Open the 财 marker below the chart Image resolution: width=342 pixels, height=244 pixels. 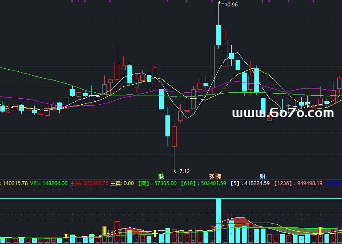262,176
